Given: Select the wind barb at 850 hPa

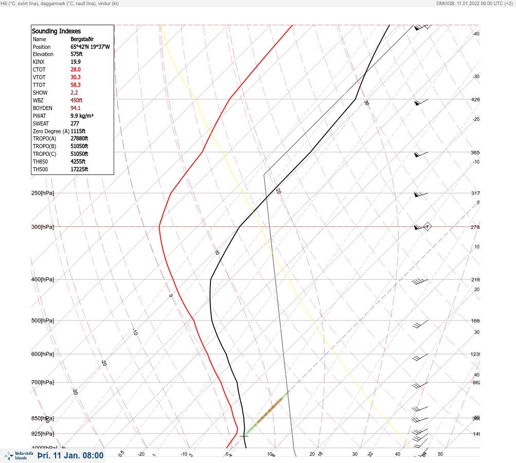Looking at the screenshot, I should point(420,420).
